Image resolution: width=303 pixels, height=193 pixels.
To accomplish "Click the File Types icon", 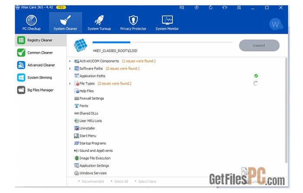I will (77, 83).
